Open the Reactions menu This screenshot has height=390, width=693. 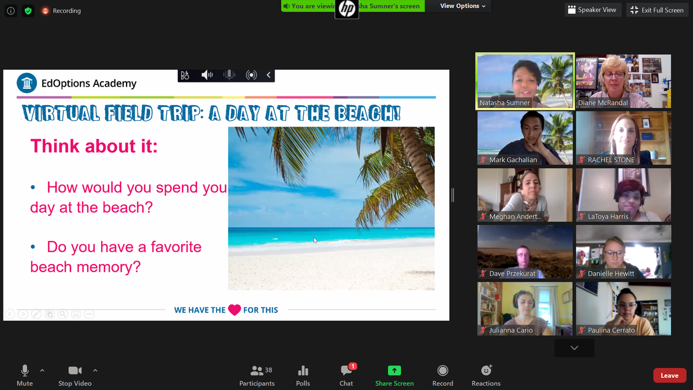(486, 376)
